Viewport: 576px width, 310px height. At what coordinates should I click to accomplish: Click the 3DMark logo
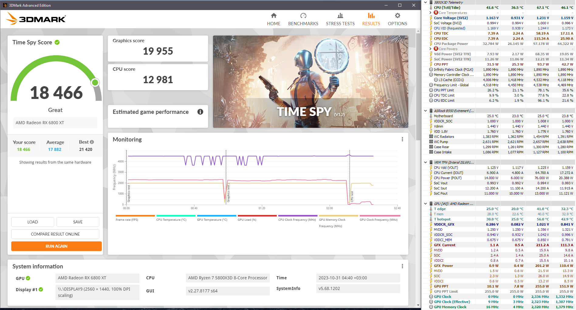tap(36, 19)
